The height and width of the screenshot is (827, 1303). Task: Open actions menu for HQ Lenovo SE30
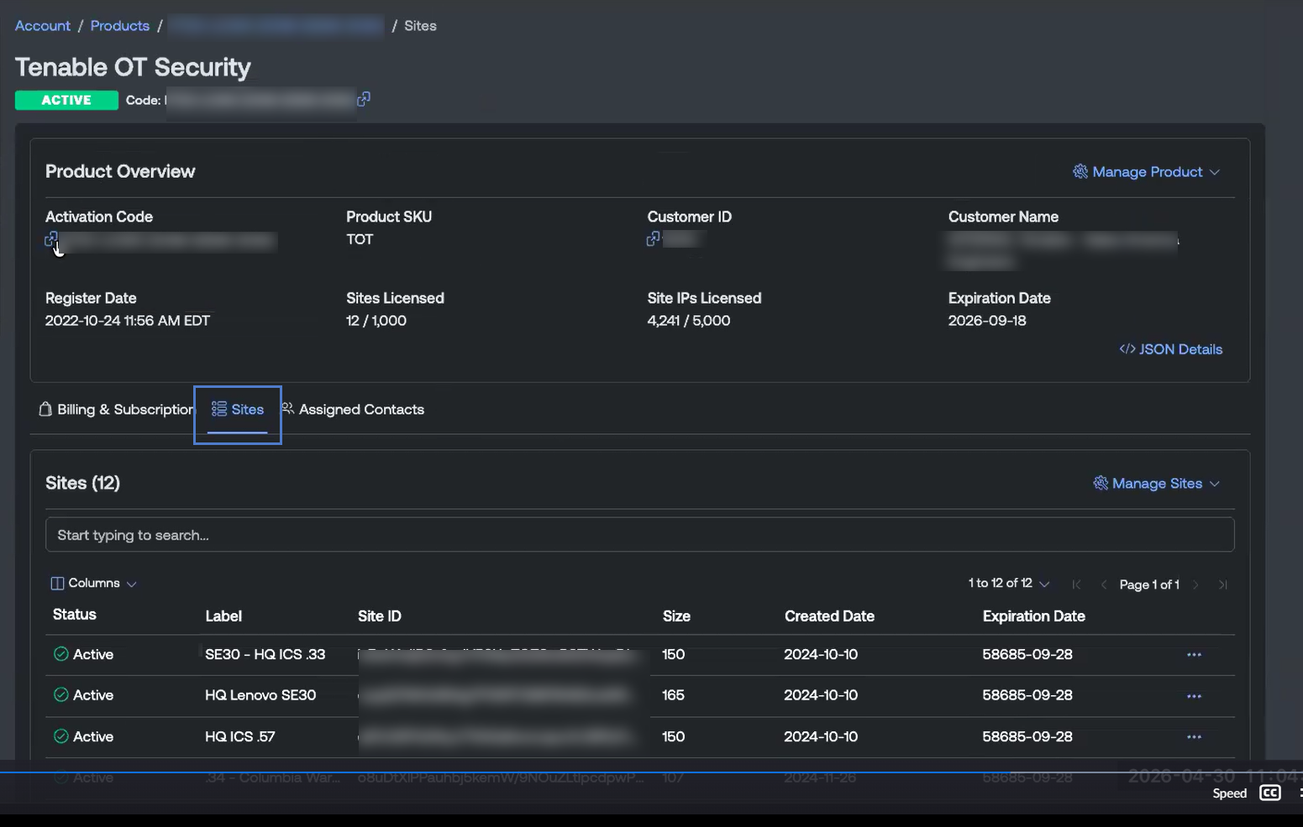pos(1194,696)
